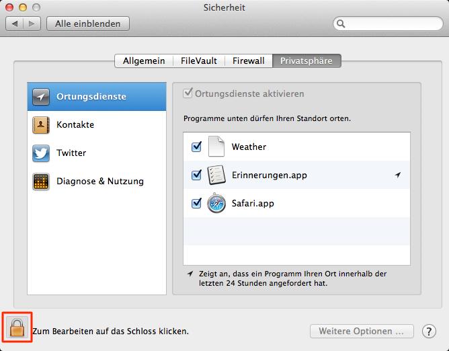Select the Twitter sidebar entry
This screenshot has height=351, width=449.
click(x=97, y=153)
